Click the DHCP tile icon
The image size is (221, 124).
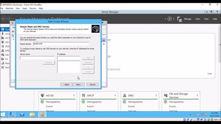click(x=84, y=95)
